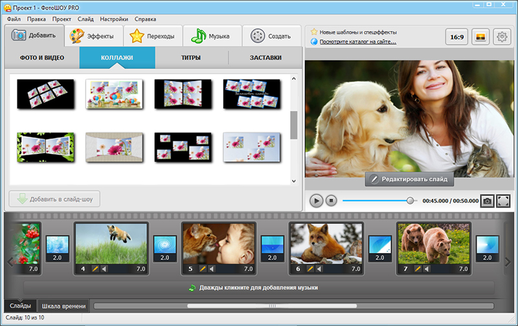Stop the slideshow preview

[x=331, y=201]
